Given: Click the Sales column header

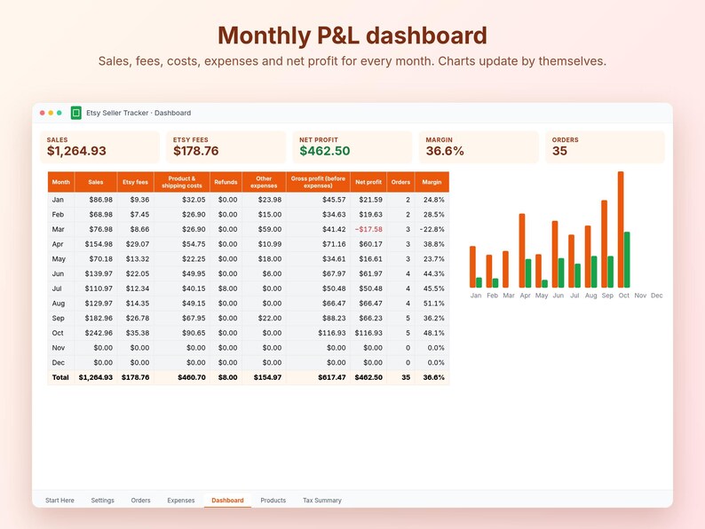Looking at the screenshot, I should pyautogui.click(x=96, y=182).
